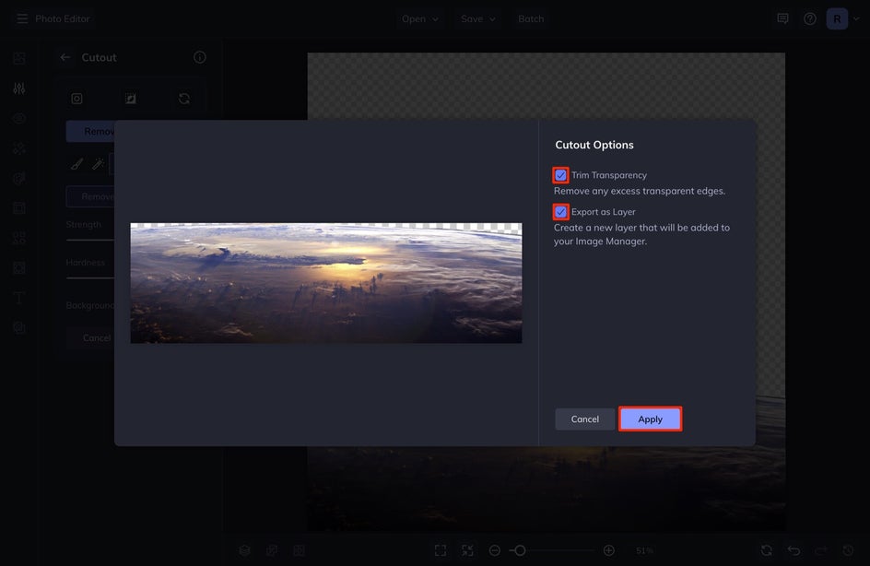The image size is (870, 566).
Task: Open the history clock icon
Action: tap(849, 550)
